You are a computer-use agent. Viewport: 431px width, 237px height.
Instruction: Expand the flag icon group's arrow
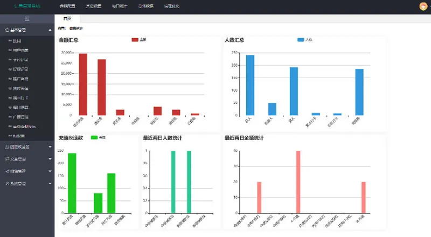tap(50, 159)
